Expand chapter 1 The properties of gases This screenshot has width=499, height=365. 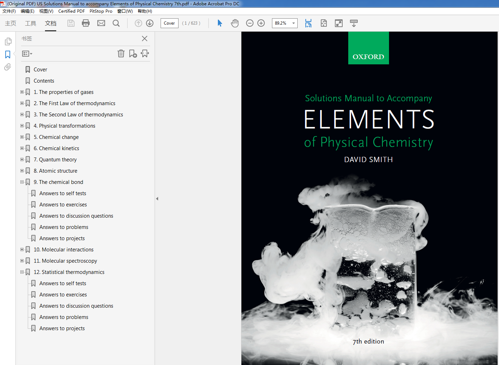pyautogui.click(x=22, y=92)
